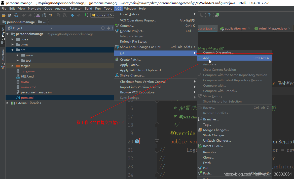Open Checkout from Version Control submenu
The width and height of the screenshot is (294, 179).
coord(156,82)
